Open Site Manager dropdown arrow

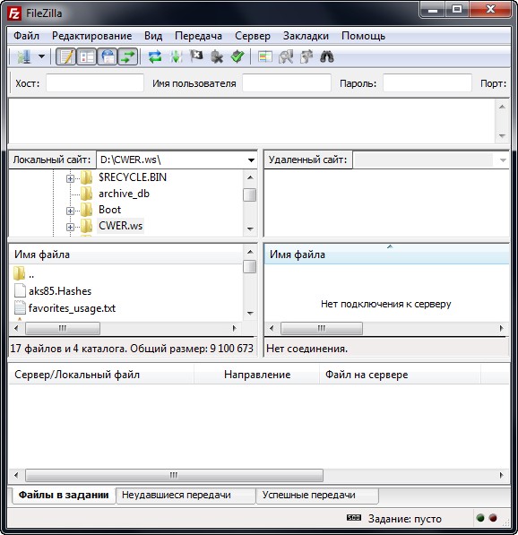41,56
